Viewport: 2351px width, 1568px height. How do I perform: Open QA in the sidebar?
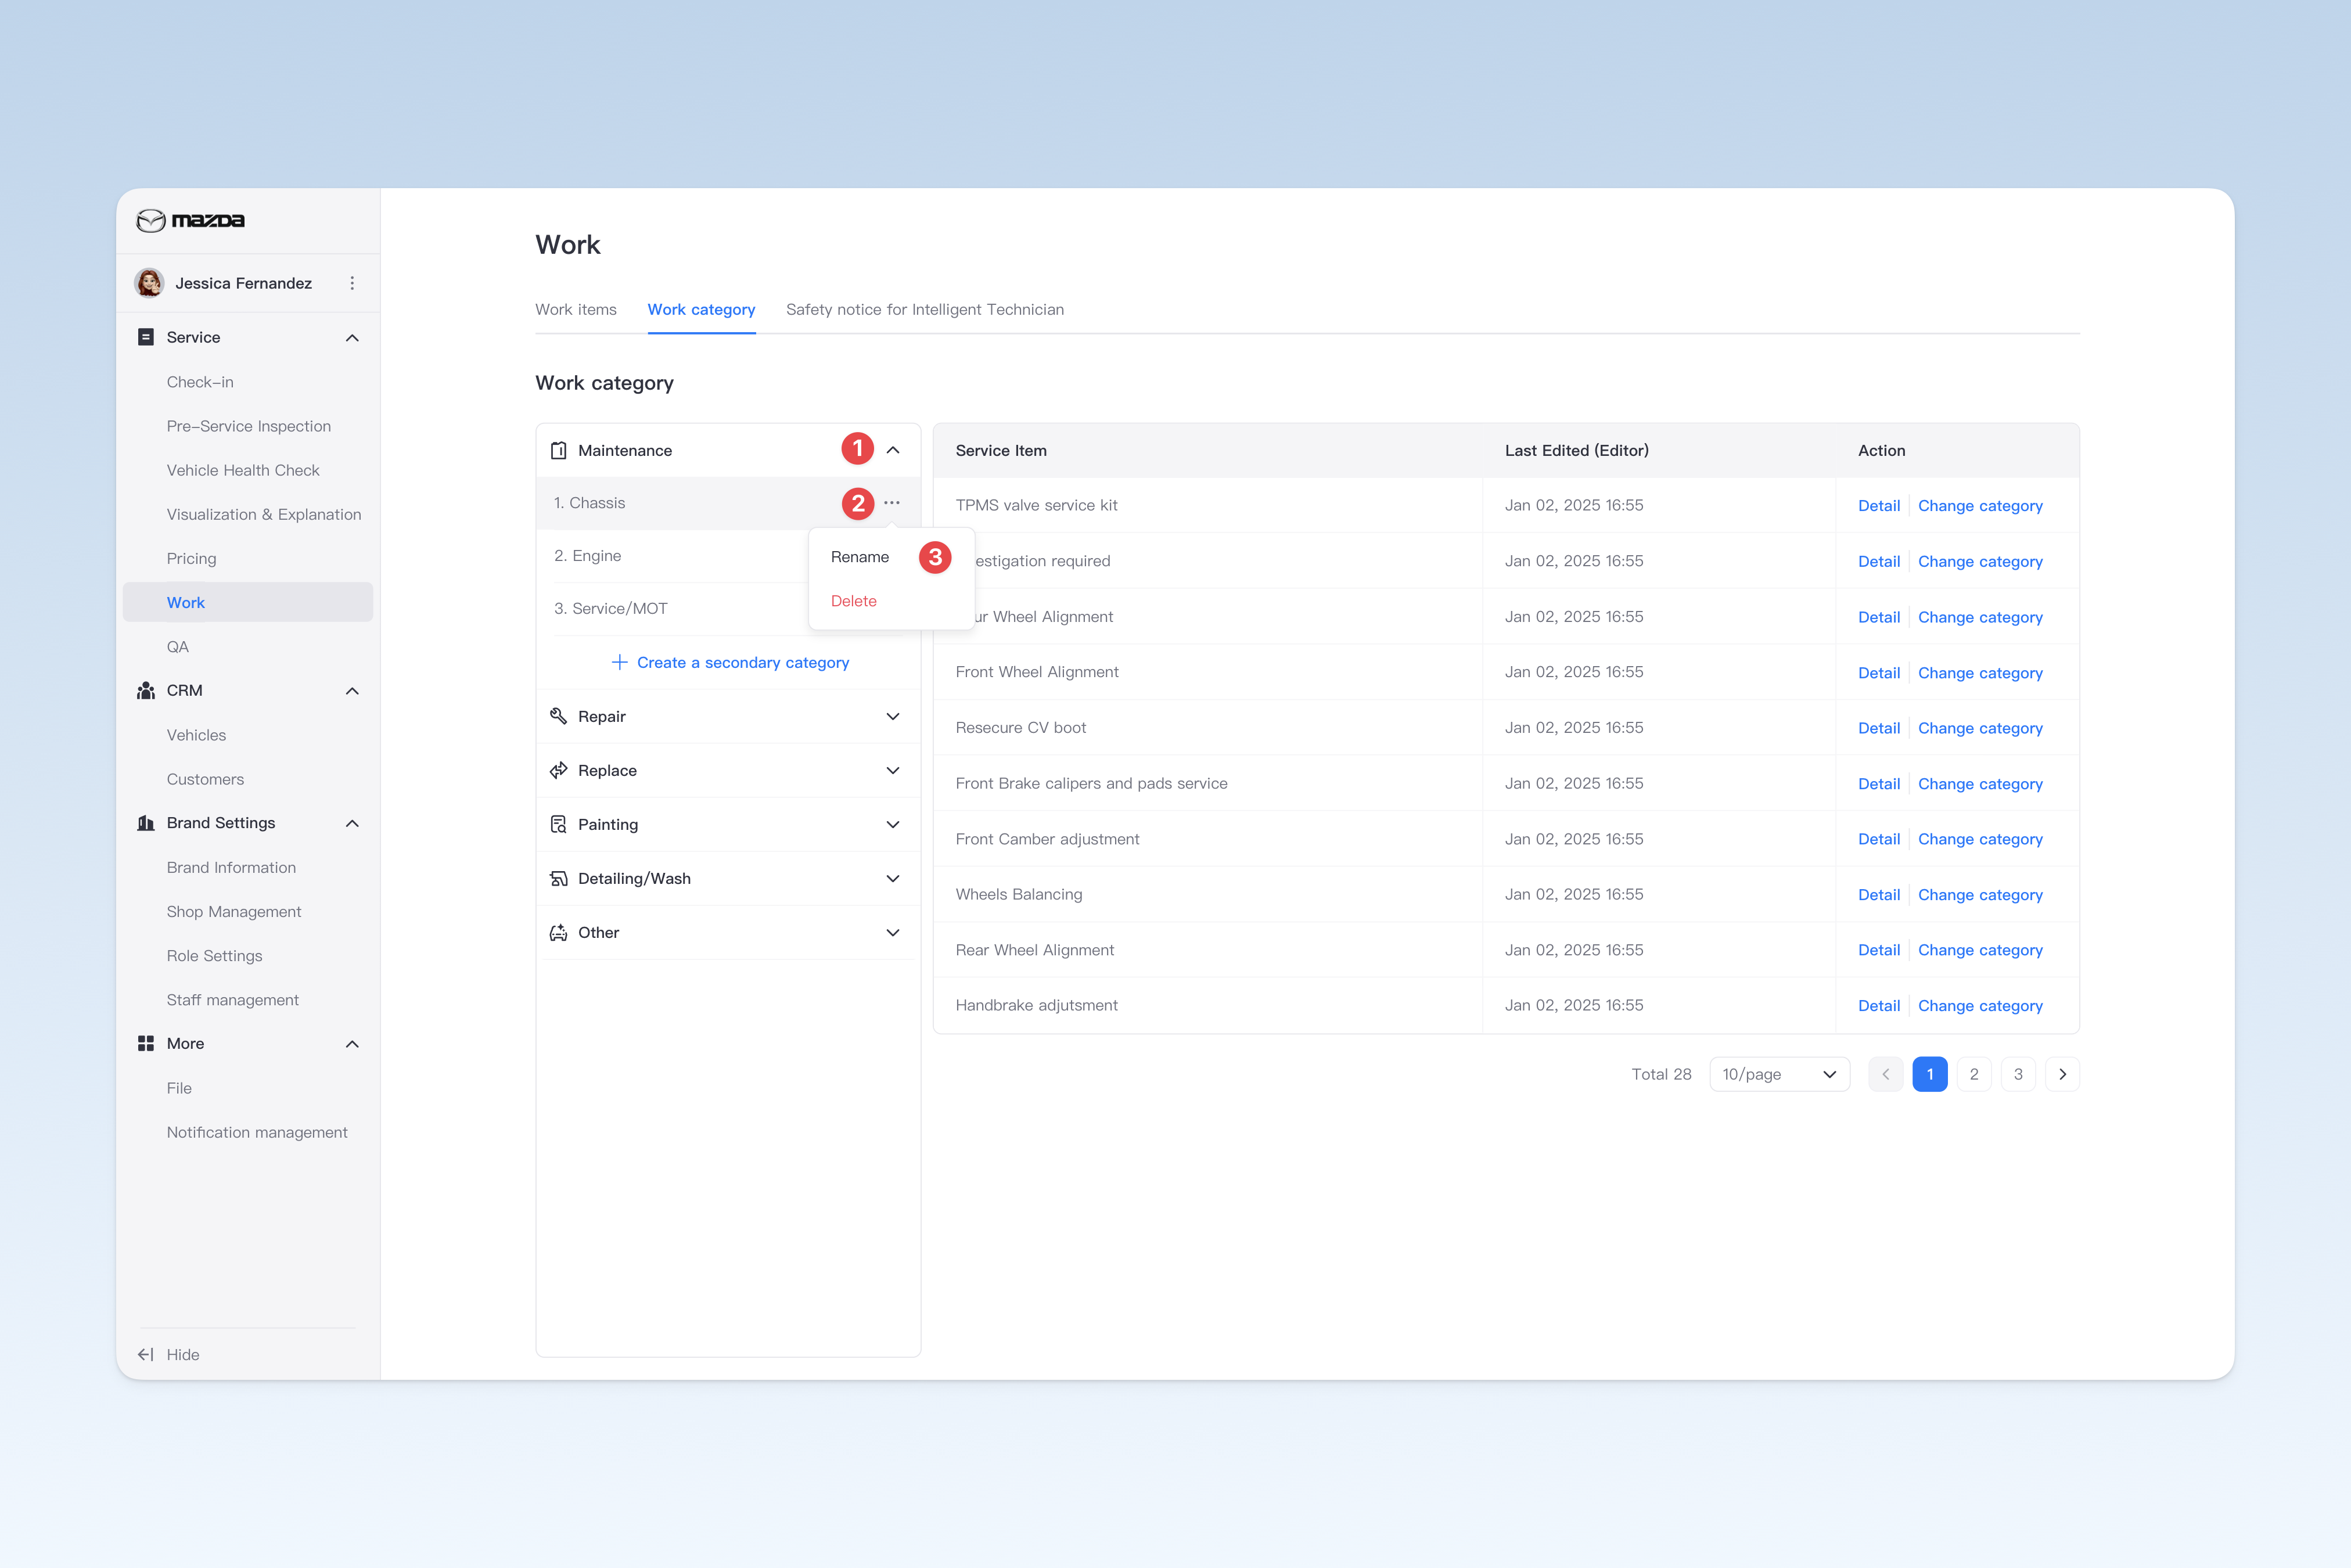[178, 647]
